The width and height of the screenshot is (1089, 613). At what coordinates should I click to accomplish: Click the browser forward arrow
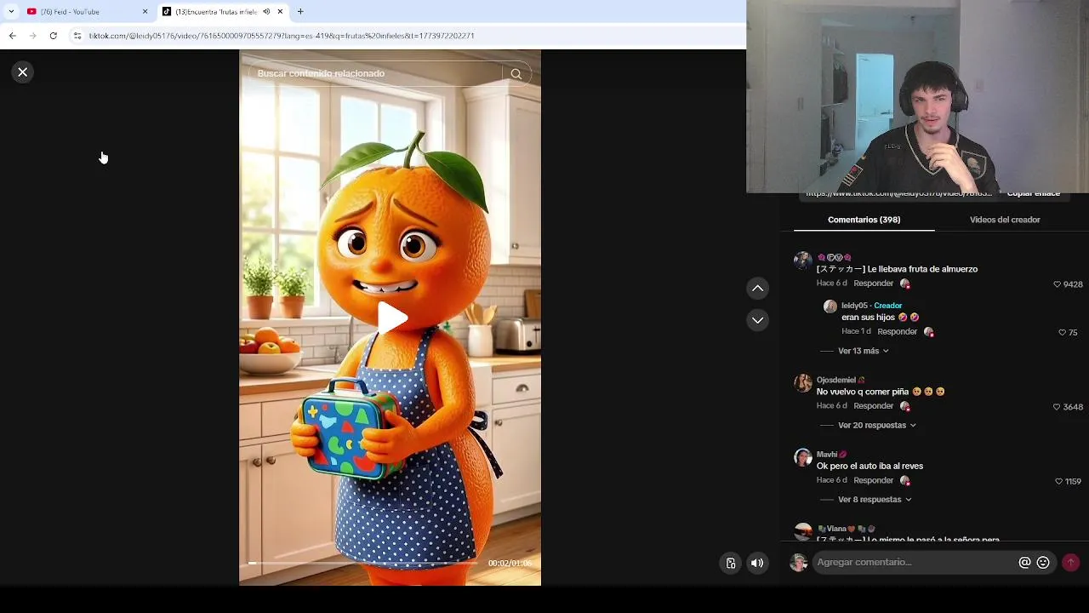(32, 36)
